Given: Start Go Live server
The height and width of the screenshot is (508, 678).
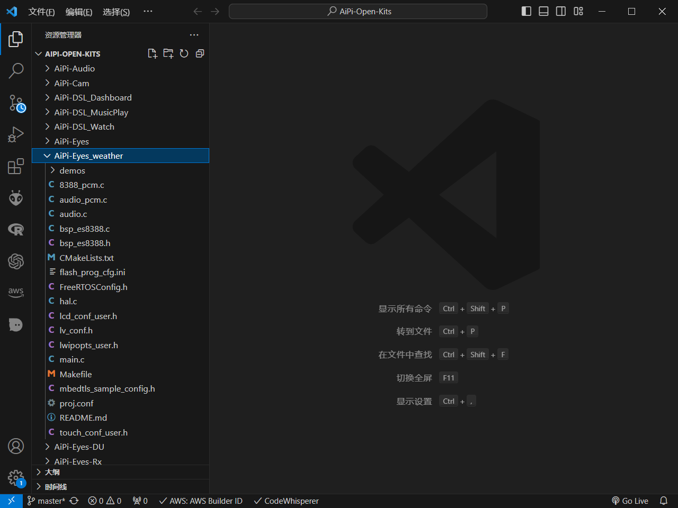Looking at the screenshot, I should [630, 501].
